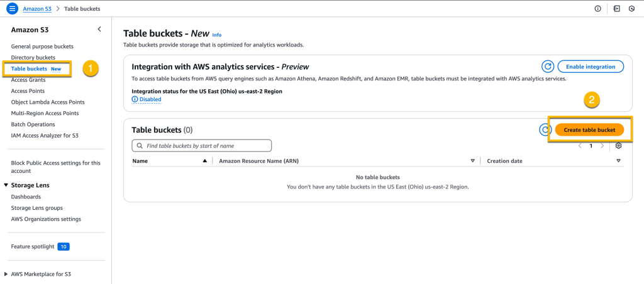Screen dimensions: 644x284
Task: Refresh the Integration with AWS analytics panel
Action: 548,67
